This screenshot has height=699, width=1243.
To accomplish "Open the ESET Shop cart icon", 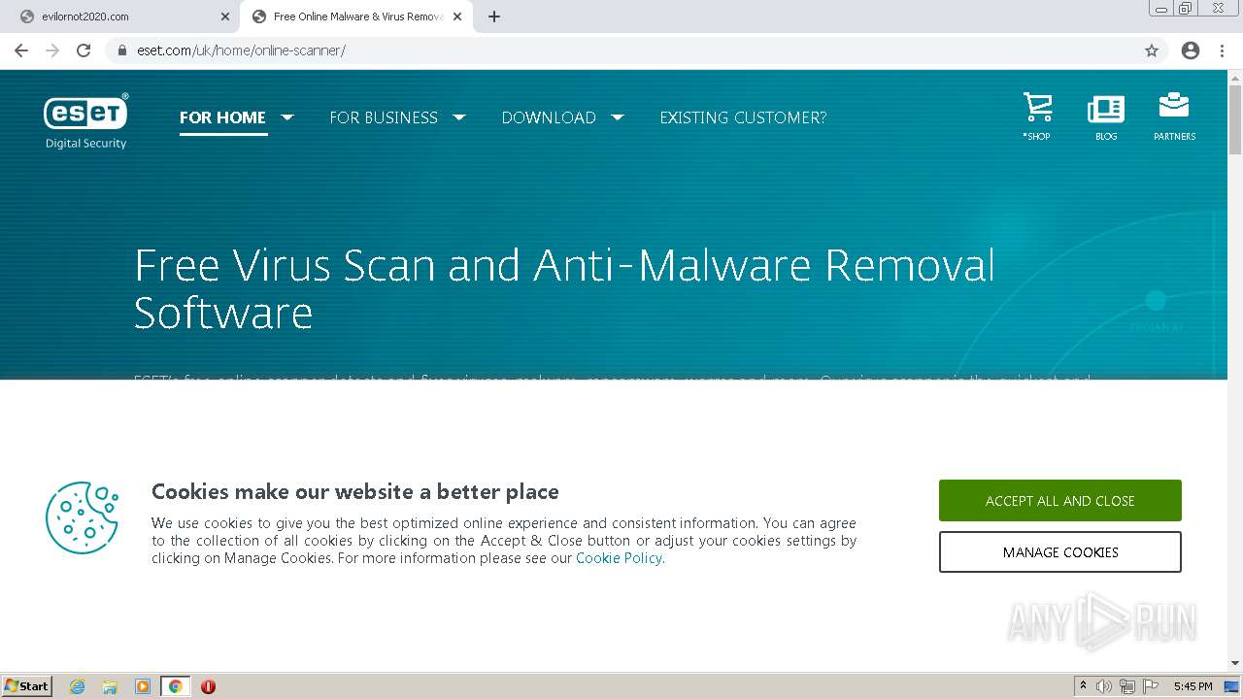I will [1037, 108].
